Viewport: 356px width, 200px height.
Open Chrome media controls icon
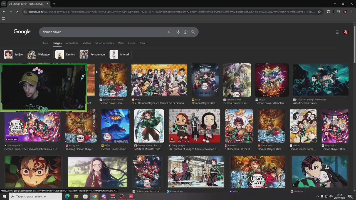coord(338,12)
